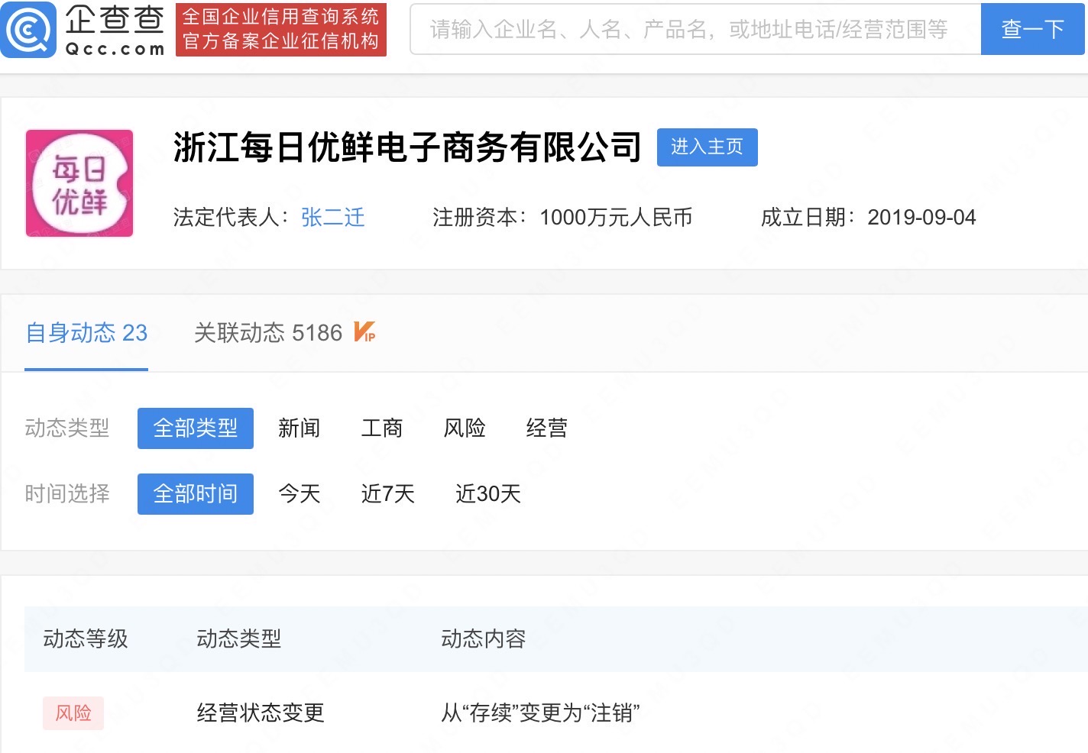Click the 进入主页 button
The width and height of the screenshot is (1088, 753).
708,147
